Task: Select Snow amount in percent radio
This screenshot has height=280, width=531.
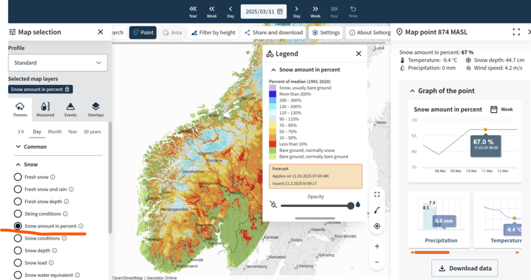Action: [18, 226]
